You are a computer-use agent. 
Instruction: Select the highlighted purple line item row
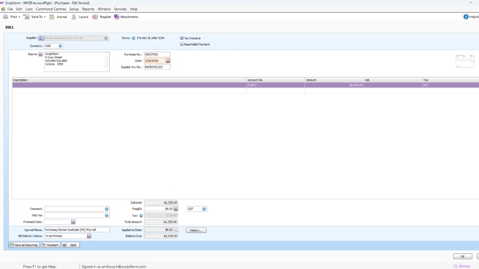(x=245, y=85)
